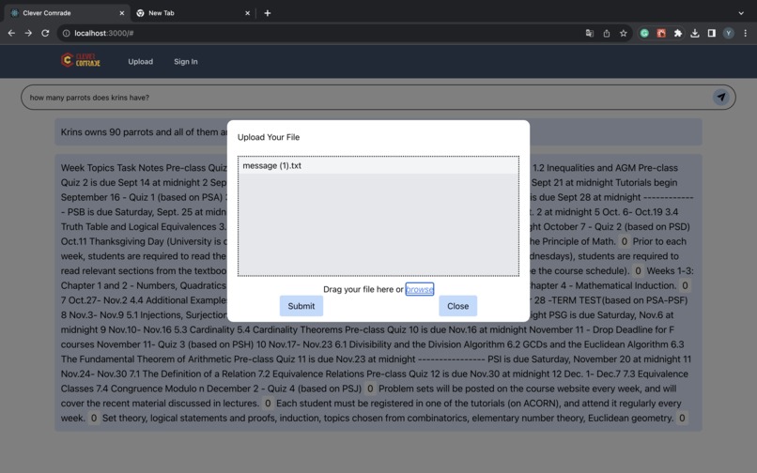Close the Clever Comrade tab
The height and width of the screenshot is (473, 757).
(x=122, y=13)
